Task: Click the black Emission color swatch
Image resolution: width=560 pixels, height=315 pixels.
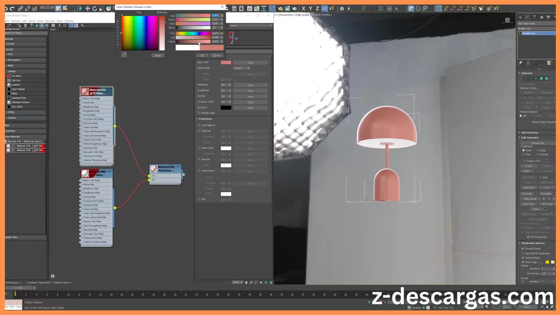Action: (226, 108)
